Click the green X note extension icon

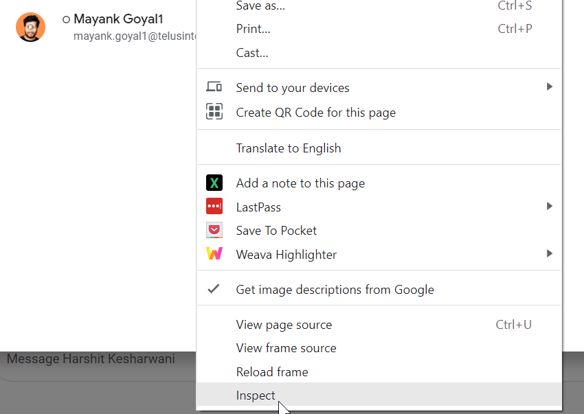(214, 183)
